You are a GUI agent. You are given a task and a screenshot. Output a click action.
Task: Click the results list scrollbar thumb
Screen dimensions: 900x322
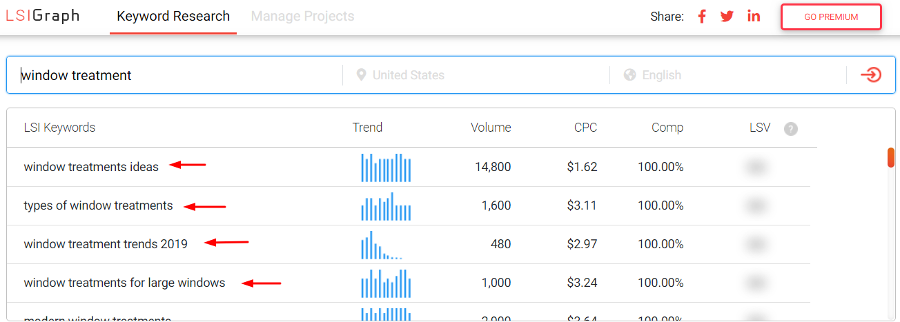click(x=891, y=157)
